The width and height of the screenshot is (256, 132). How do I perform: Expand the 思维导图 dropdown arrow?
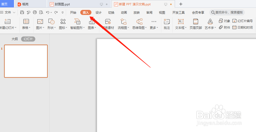(146, 28)
